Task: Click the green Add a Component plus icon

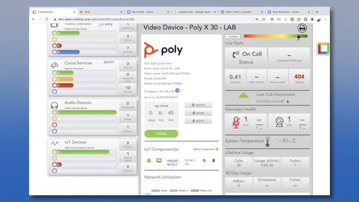Action: click(x=217, y=149)
